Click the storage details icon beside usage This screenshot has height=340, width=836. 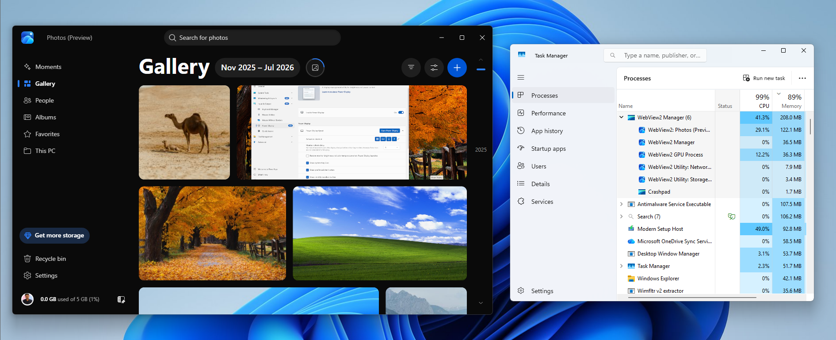click(121, 299)
